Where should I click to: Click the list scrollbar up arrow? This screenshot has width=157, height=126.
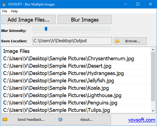153,50
